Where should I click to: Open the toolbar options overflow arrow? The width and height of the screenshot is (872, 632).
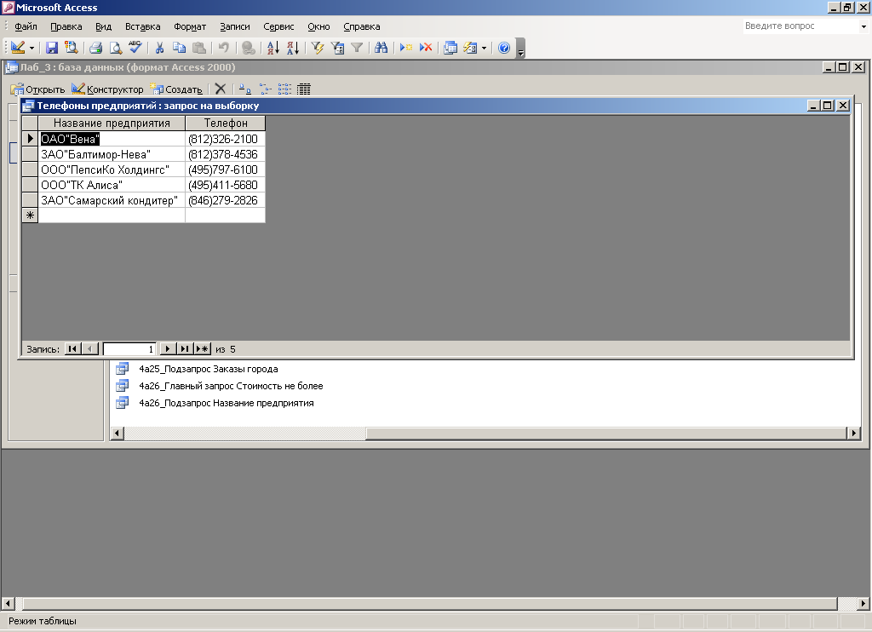click(x=520, y=49)
